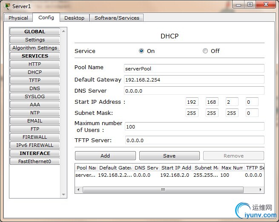
Task: Click table cell 192.168.2.0
Action: [175, 175]
